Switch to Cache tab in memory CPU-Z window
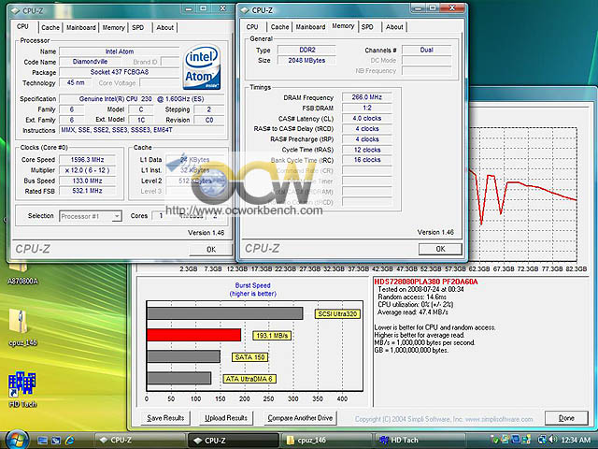Image resolution: width=598 pixels, height=449 pixels. coord(279,27)
